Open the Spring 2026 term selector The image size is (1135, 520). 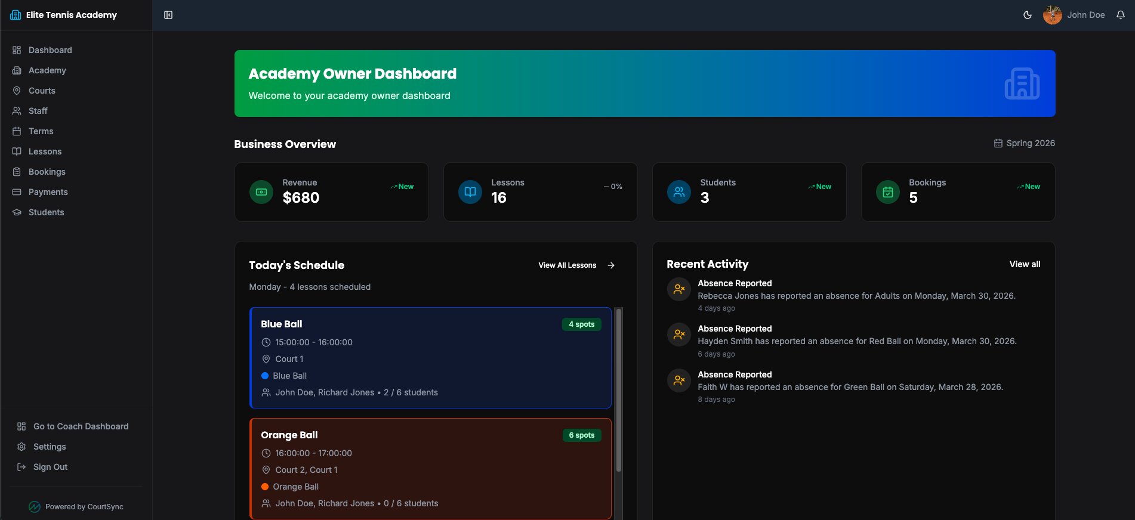pyautogui.click(x=1024, y=143)
